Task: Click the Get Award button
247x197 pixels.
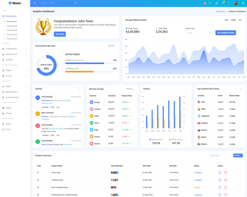Action: click(60, 34)
